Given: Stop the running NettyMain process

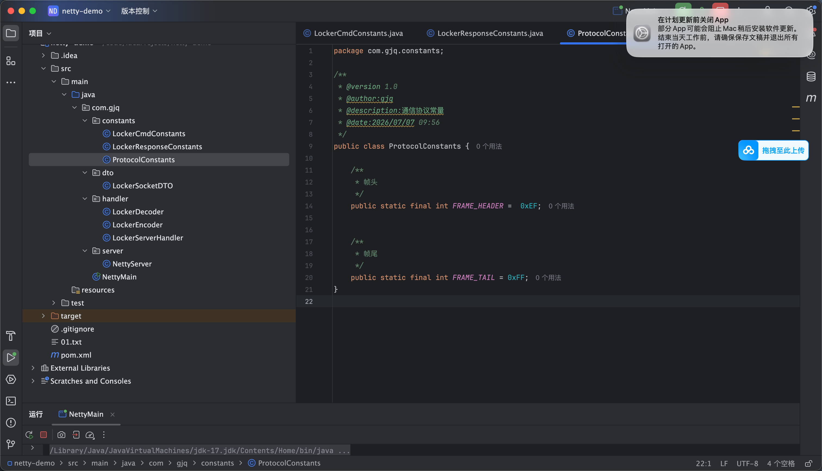Looking at the screenshot, I should (43, 434).
